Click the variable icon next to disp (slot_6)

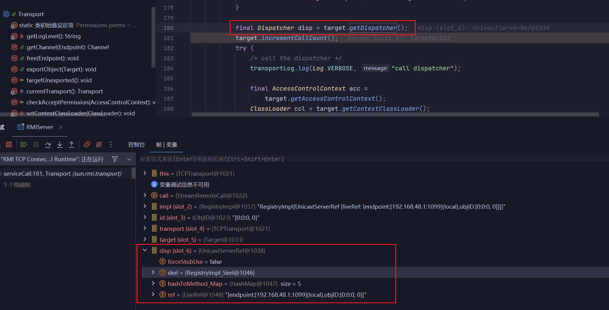click(154, 250)
